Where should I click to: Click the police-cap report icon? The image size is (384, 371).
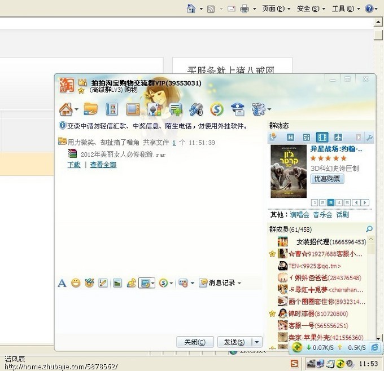click(238, 109)
